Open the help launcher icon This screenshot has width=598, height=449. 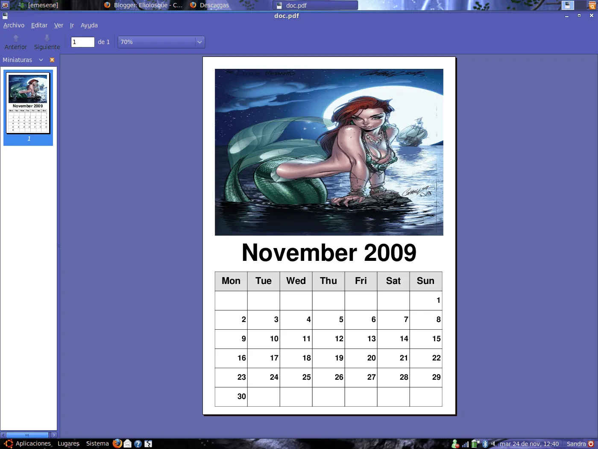click(138, 444)
